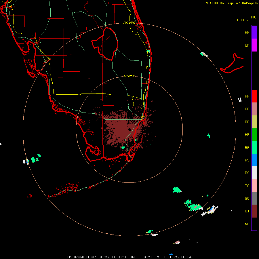Click the HR dark green legend swatch

point(254,135)
